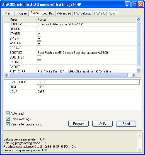
Task: Disable the WDTON fuse
Action: [x=39, y=43]
